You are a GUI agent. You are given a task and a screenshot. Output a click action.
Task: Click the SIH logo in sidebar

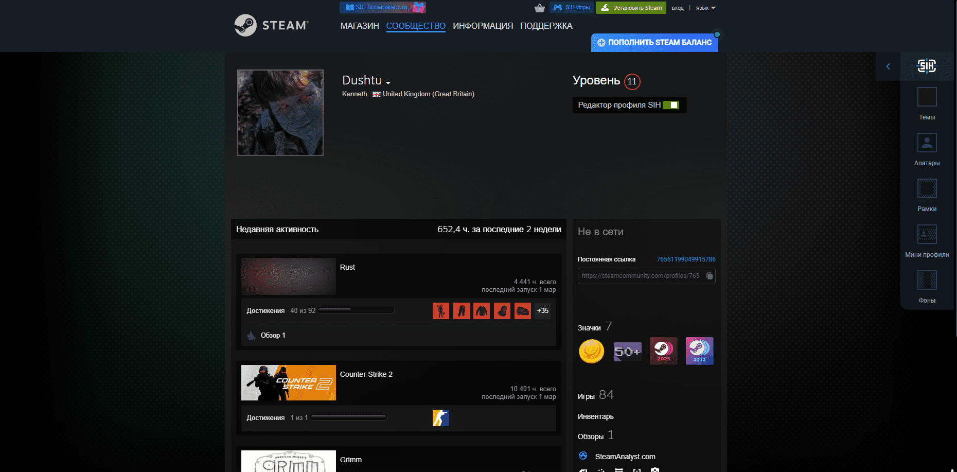[x=927, y=66]
